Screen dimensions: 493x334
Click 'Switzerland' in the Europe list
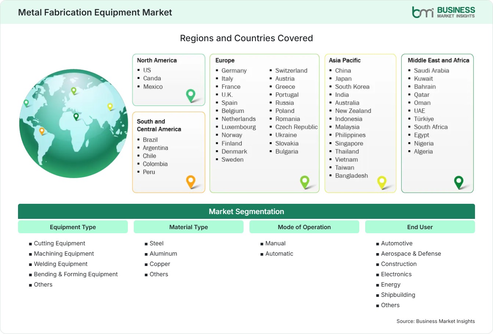coord(291,71)
